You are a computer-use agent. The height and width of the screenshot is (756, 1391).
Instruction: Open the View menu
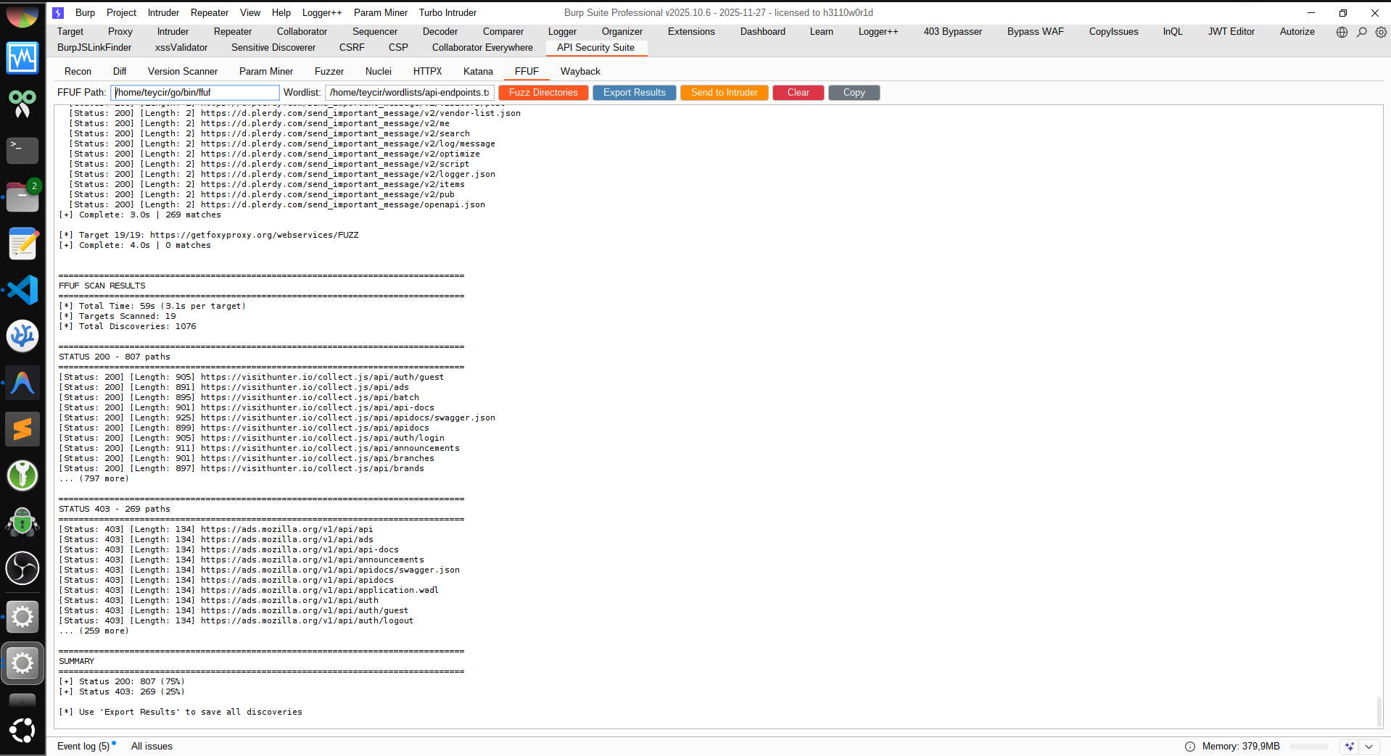(250, 12)
